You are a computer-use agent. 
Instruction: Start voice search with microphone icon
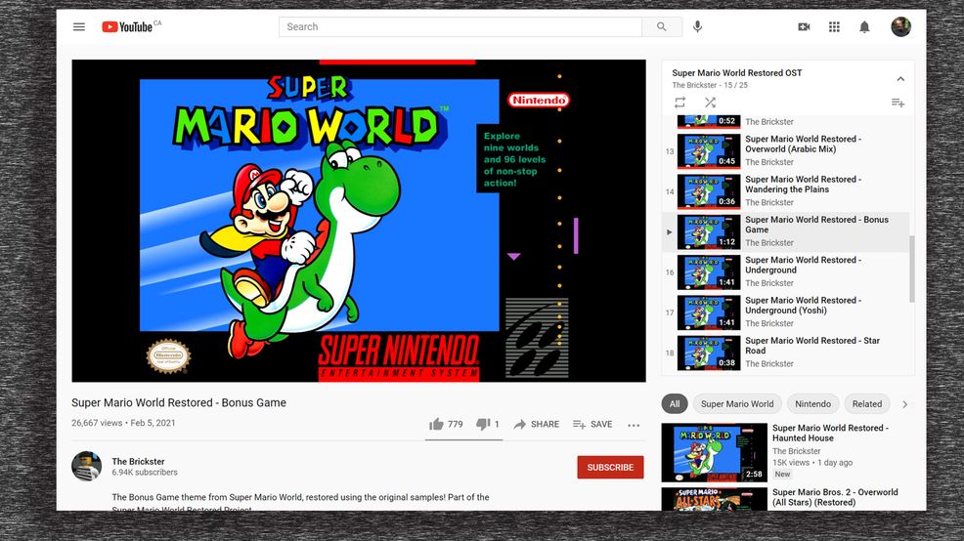(x=697, y=26)
